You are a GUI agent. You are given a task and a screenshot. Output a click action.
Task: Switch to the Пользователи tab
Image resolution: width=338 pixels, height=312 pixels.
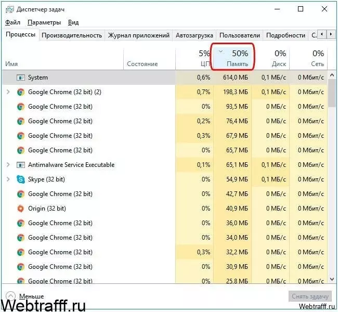tap(240, 35)
